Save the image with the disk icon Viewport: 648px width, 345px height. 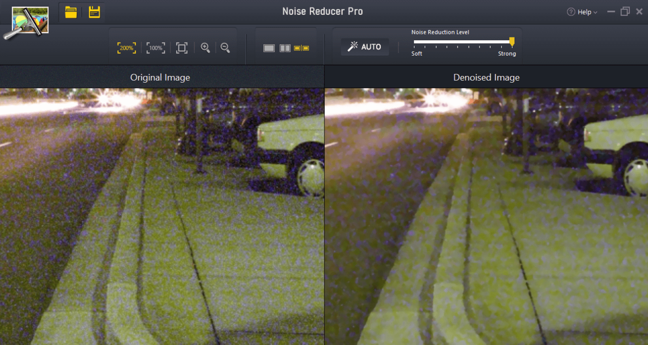(94, 12)
